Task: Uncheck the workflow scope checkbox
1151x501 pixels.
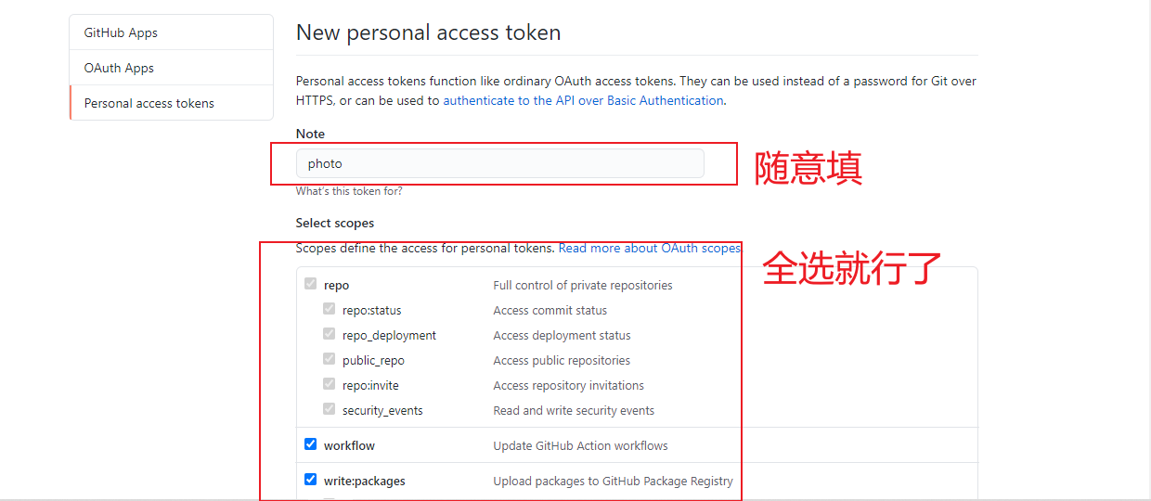Action: click(x=311, y=444)
